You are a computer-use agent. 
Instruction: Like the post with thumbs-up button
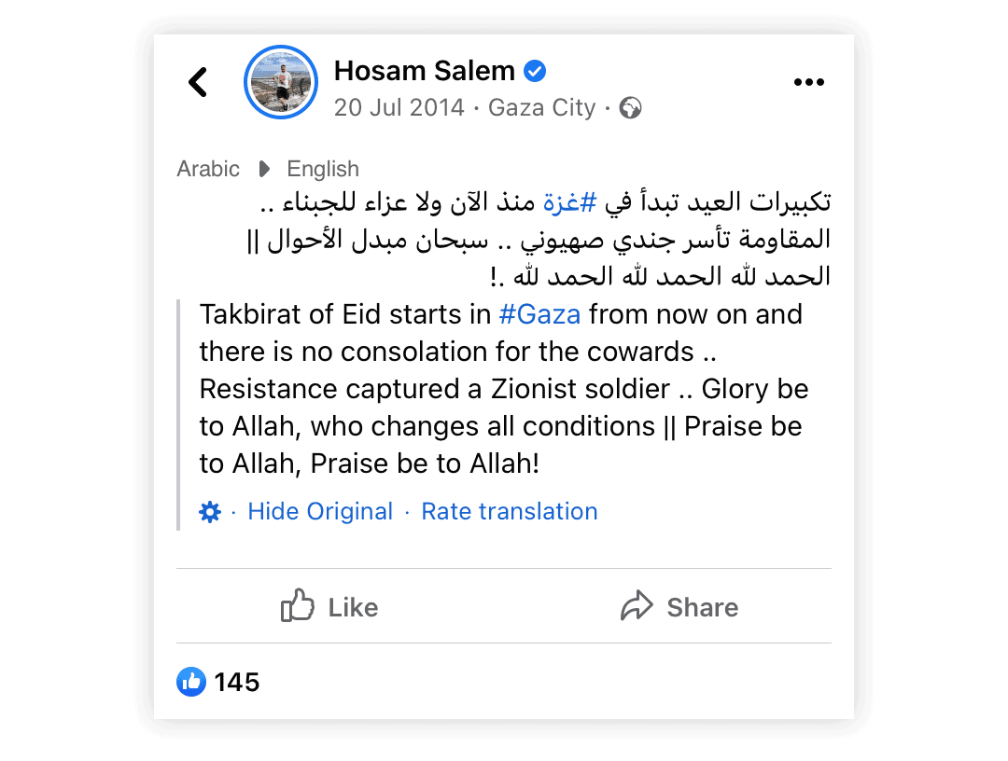coord(329,606)
